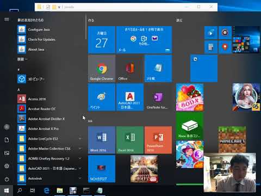Screen dimensions: 261x196
Task: Open Acrobat Reader DC
Action: point(49,109)
